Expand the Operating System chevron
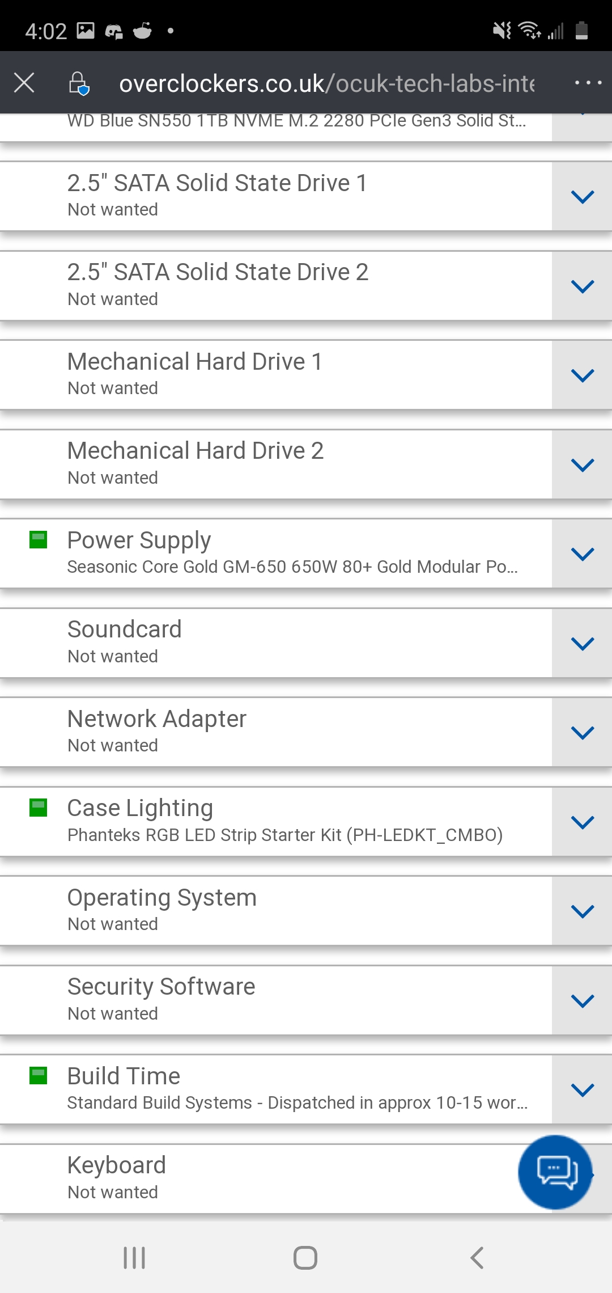Image resolution: width=612 pixels, height=1293 pixels. (x=582, y=911)
